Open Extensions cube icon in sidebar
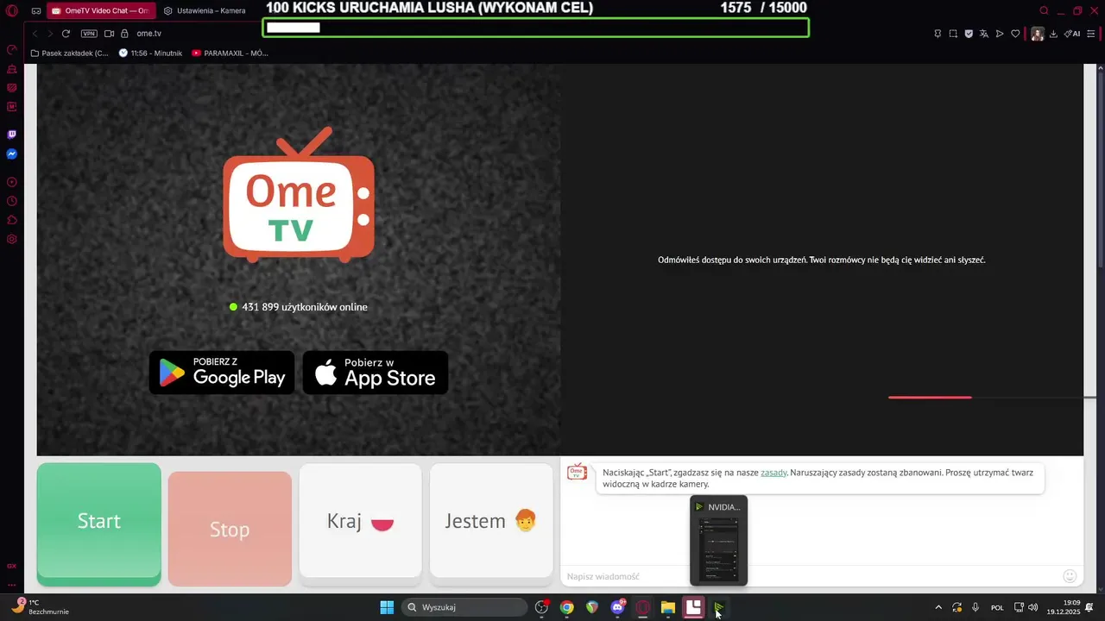This screenshot has height=621, width=1105. point(12,220)
